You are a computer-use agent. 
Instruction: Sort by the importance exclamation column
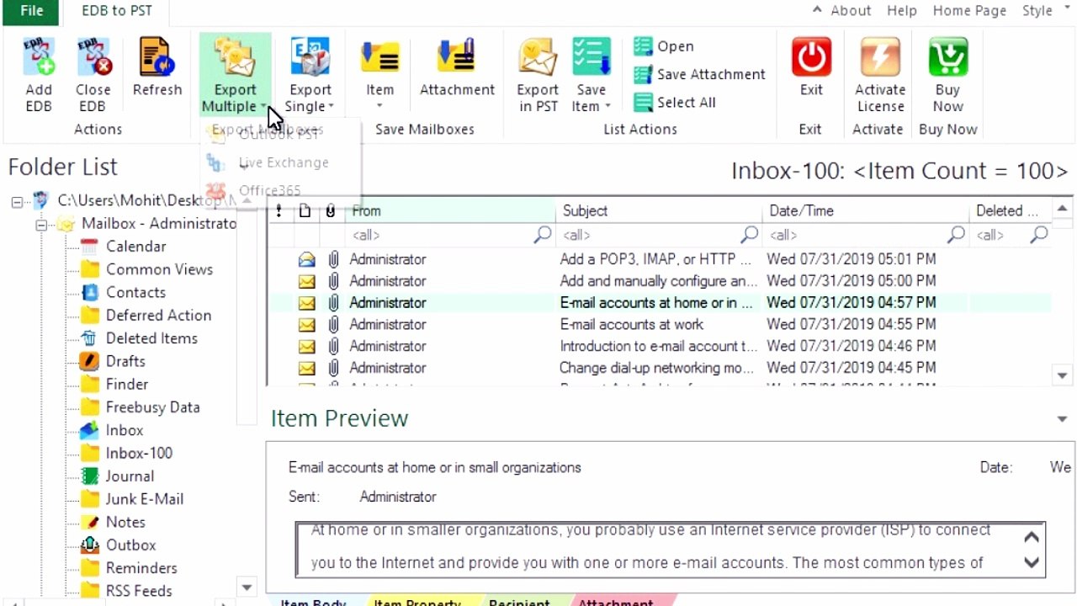coord(279,211)
